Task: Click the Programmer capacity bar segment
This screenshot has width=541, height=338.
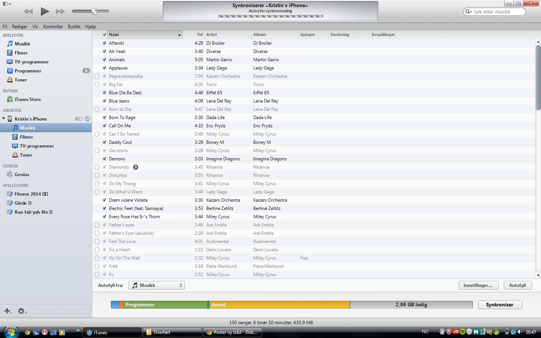Action: click(x=165, y=305)
